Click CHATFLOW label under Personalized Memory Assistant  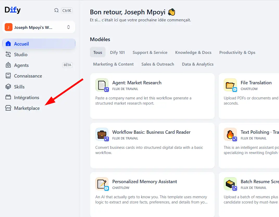[x=121, y=188]
